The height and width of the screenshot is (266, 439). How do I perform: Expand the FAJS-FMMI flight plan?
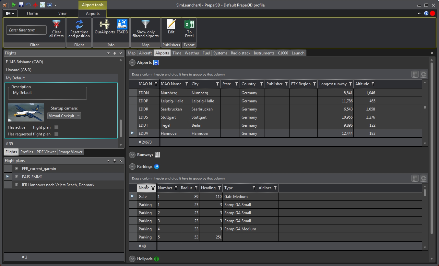(17, 177)
